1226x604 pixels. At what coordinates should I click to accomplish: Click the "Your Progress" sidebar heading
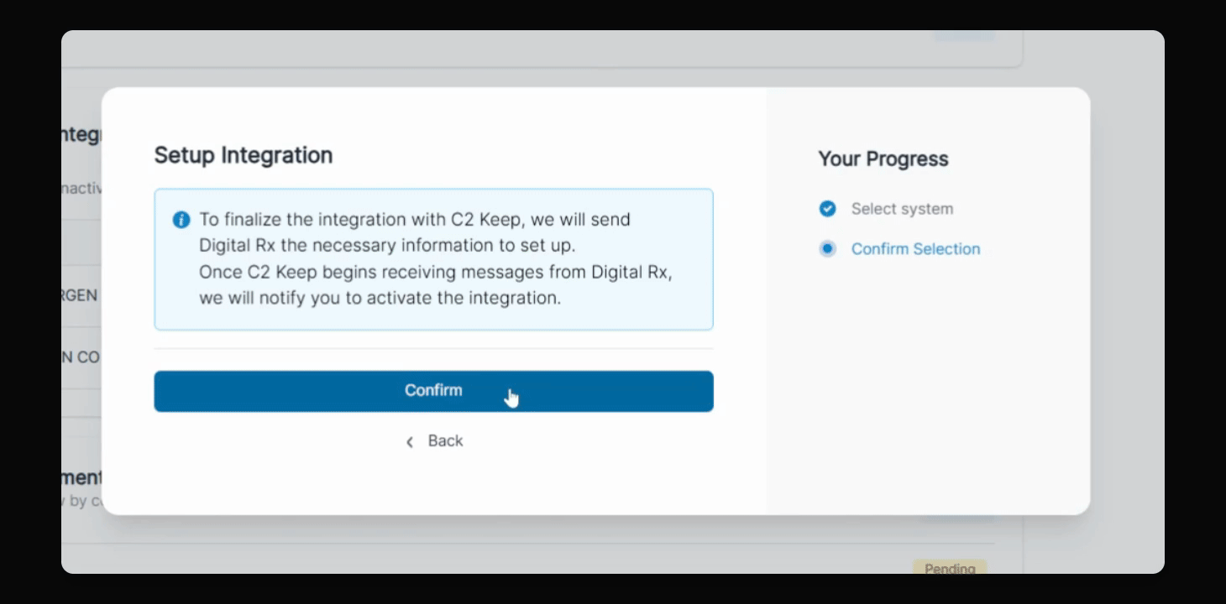883,159
